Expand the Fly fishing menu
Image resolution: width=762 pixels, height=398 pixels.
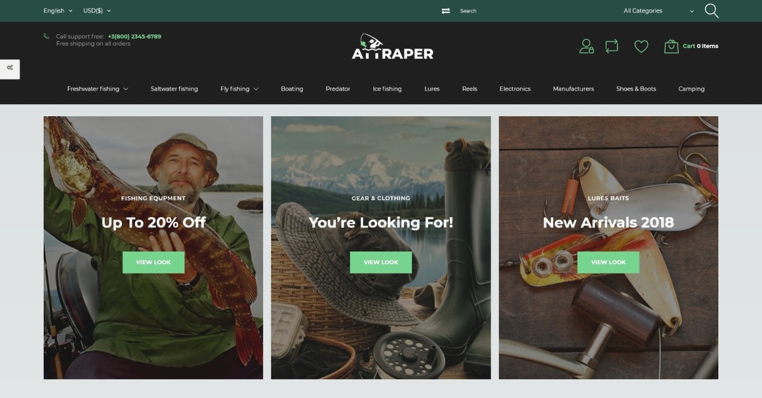pos(239,89)
